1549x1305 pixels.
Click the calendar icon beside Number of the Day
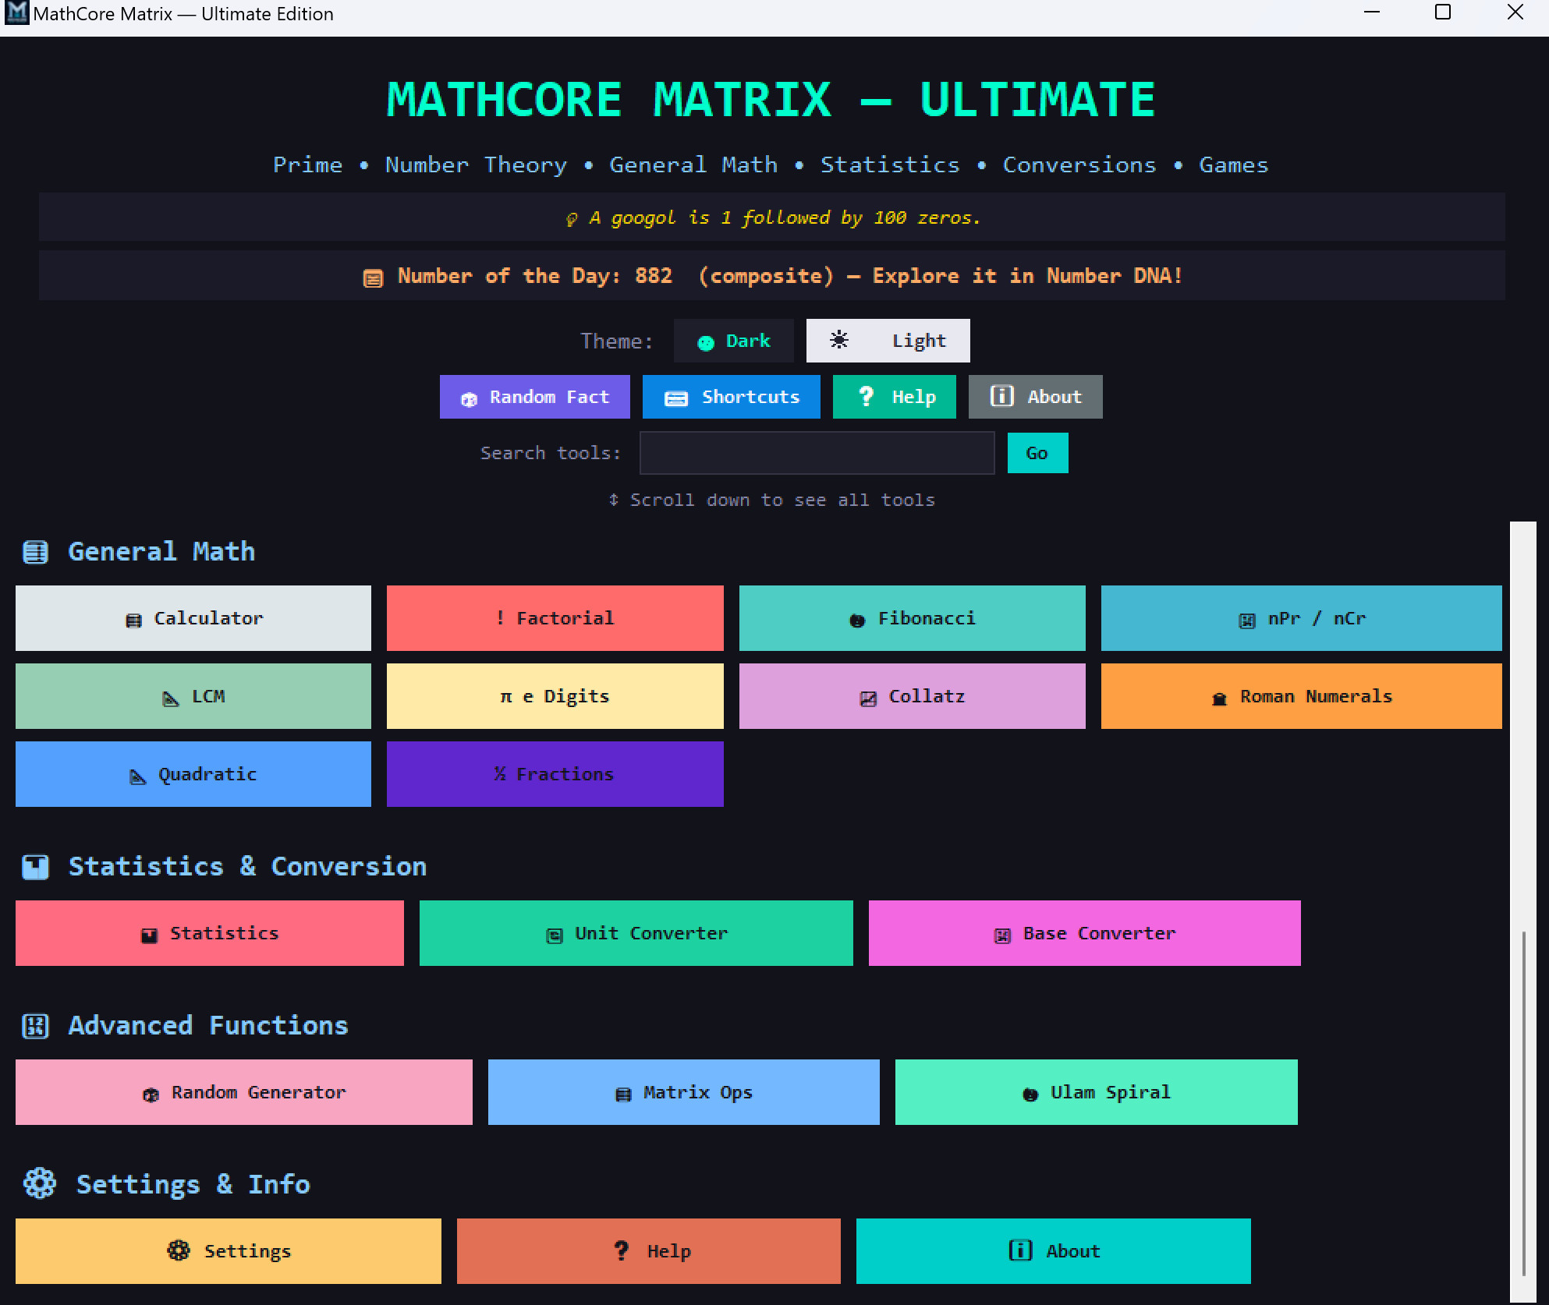click(x=374, y=278)
